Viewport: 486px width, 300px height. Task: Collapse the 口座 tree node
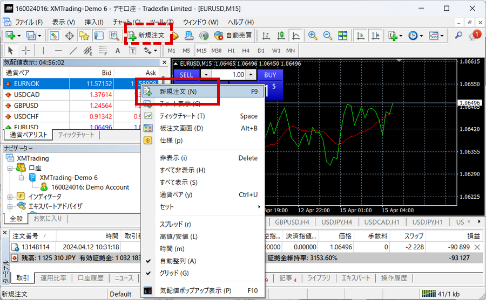point(10,168)
